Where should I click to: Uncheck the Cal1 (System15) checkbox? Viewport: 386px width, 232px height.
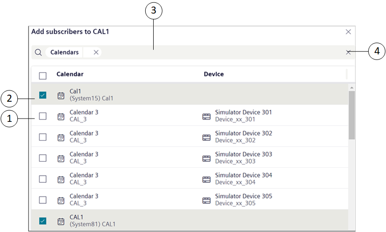coord(43,95)
